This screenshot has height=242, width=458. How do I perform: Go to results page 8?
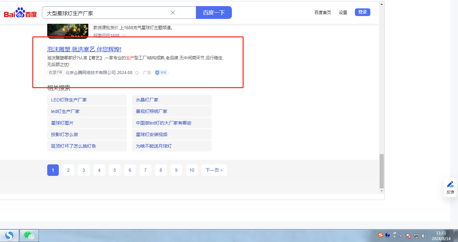[x=161, y=170]
